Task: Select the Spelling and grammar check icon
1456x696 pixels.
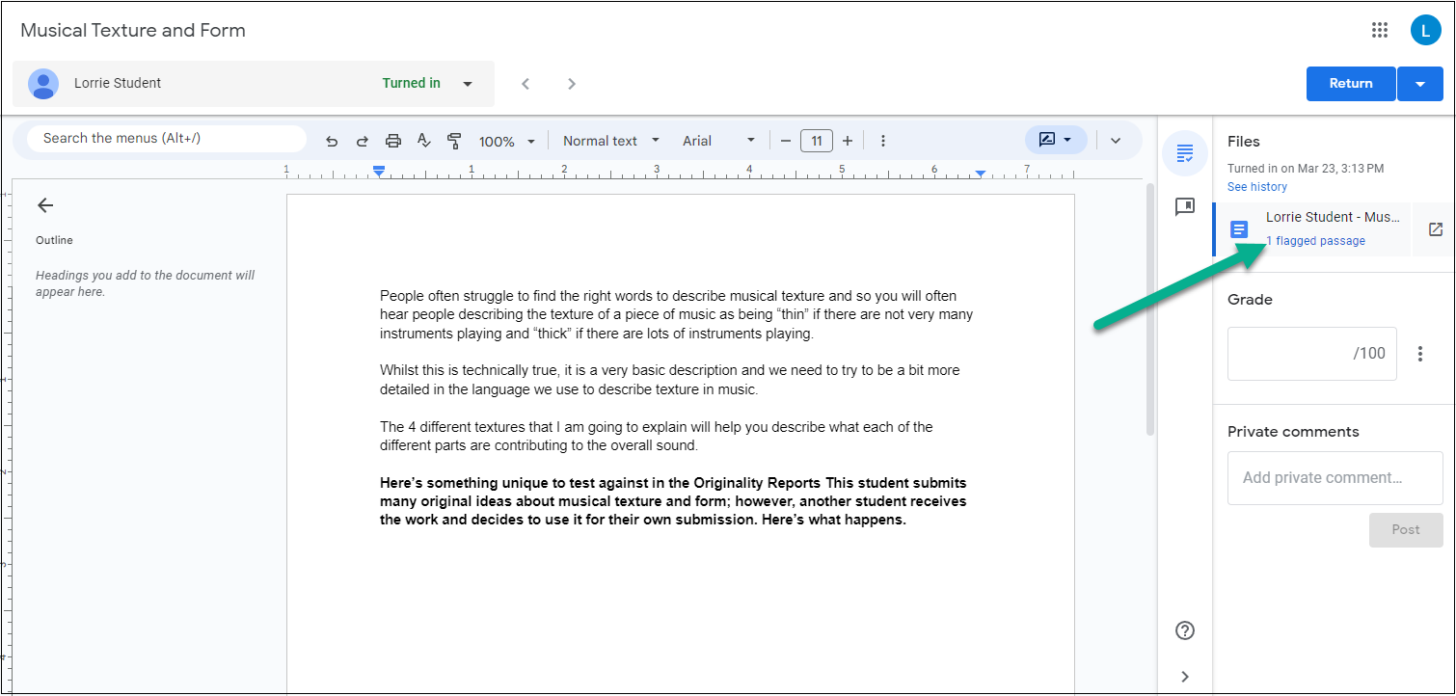Action: click(423, 140)
